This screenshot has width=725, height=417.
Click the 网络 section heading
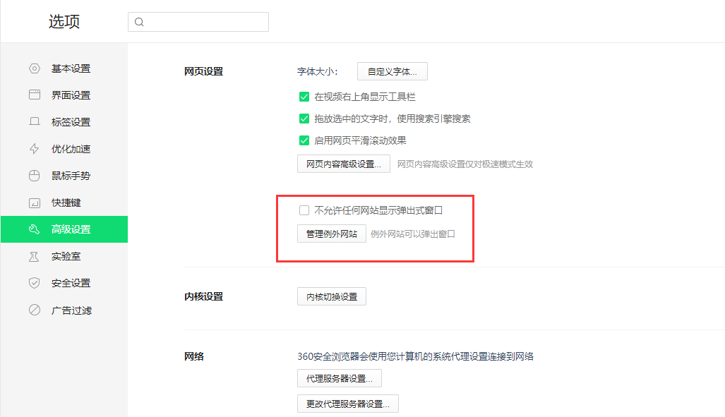coord(193,356)
